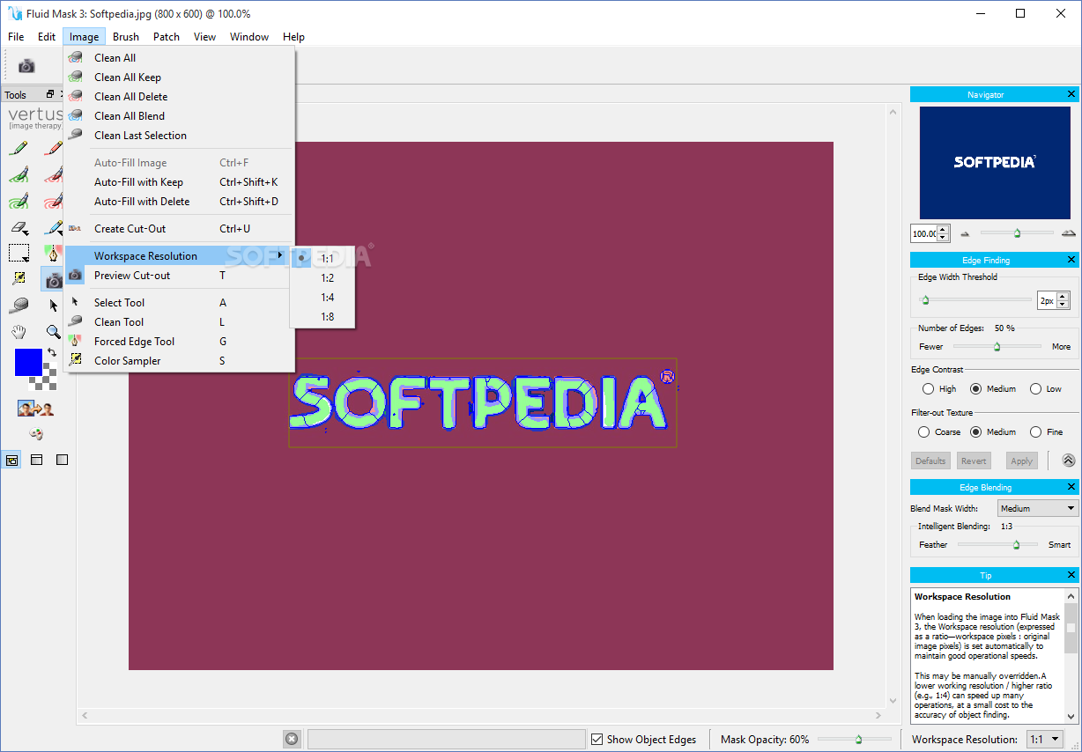Select the Hand pan tool
The image size is (1082, 752).
(19, 332)
